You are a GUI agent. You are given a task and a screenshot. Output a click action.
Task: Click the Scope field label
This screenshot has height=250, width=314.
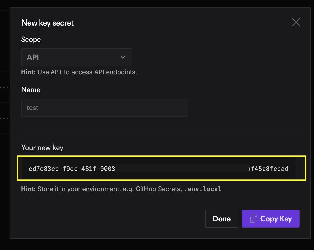tap(31, 39)
